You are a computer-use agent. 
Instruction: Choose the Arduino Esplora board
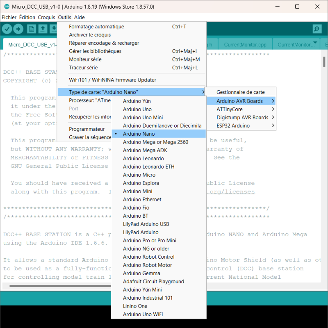coord(159,183)
